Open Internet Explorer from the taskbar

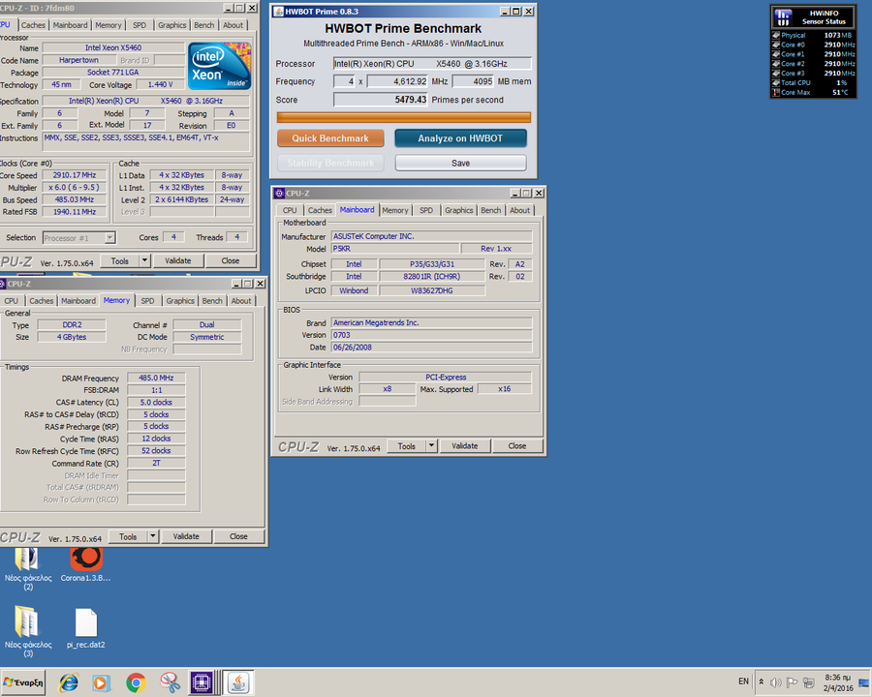(69, 682)
